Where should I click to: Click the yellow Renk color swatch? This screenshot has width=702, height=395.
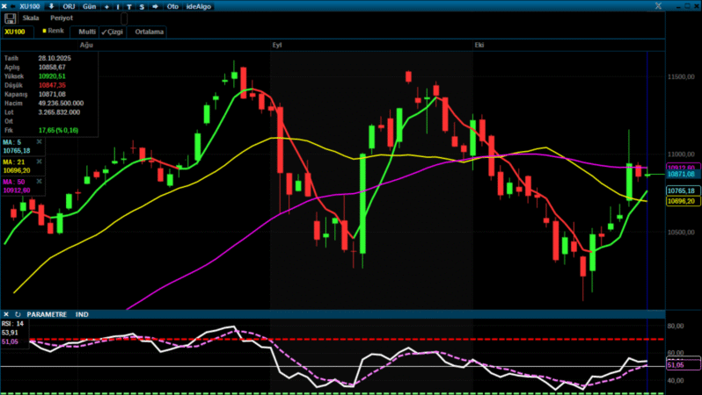[45, 31]
